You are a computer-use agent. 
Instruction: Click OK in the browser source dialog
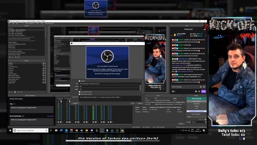133,103
